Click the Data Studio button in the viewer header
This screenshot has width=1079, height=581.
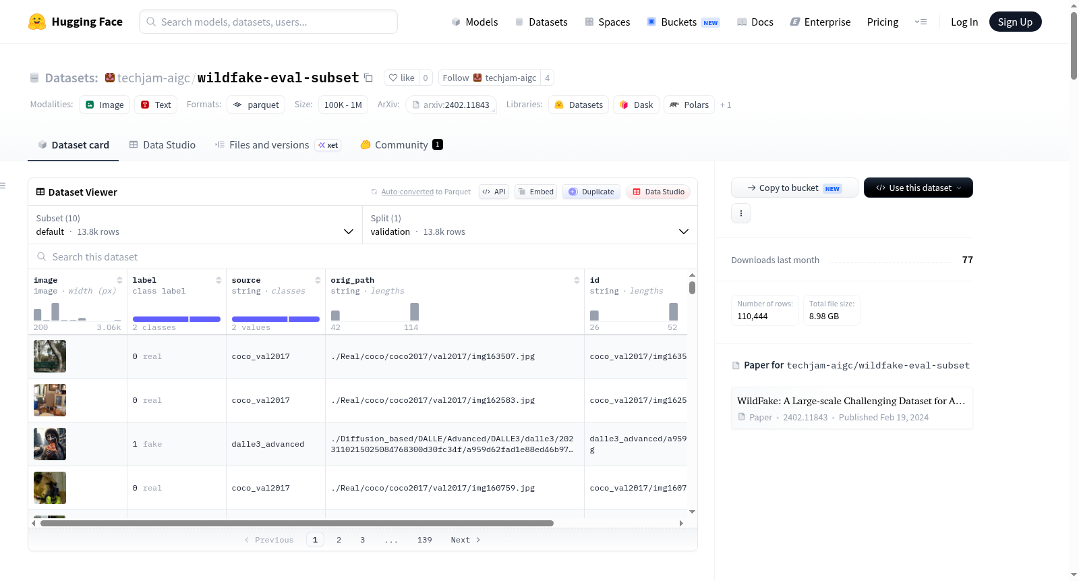click(x=658, y=192)
